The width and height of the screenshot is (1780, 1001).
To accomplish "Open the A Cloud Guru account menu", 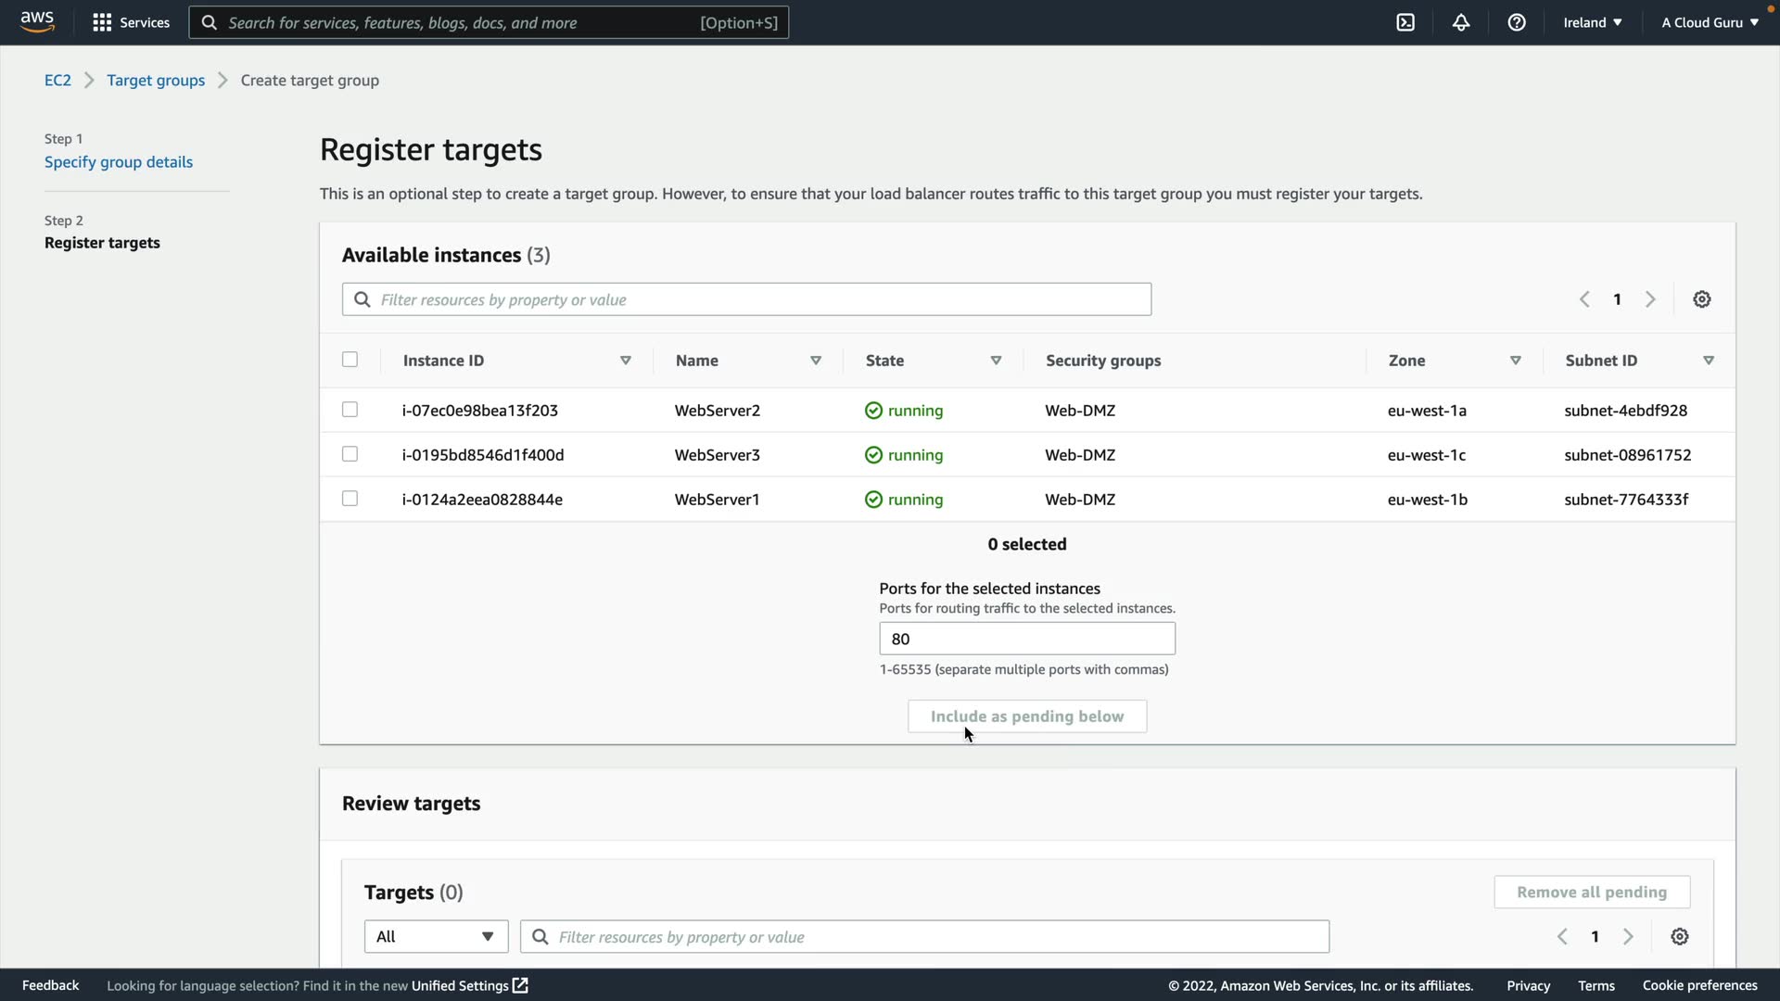I will [x=1710, y=22].
